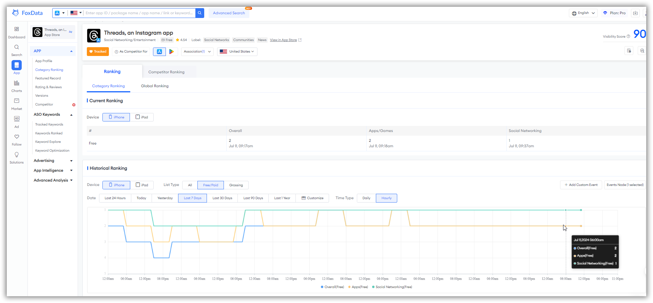Toggle the Tracked button

pyautogui.click(x=98, y=52)
